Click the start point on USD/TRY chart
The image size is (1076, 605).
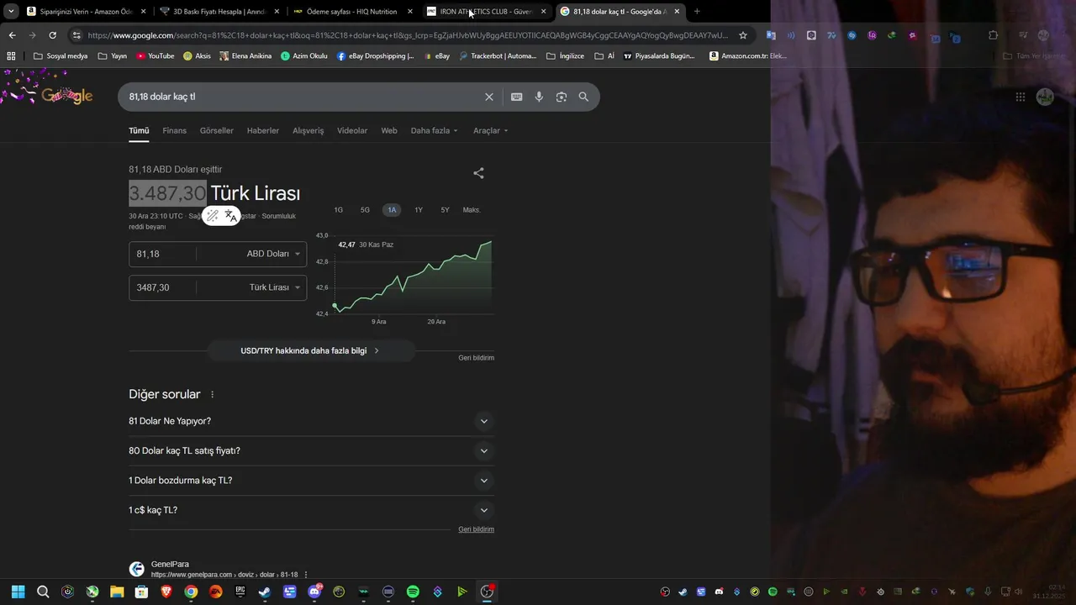tap(335, 306)
